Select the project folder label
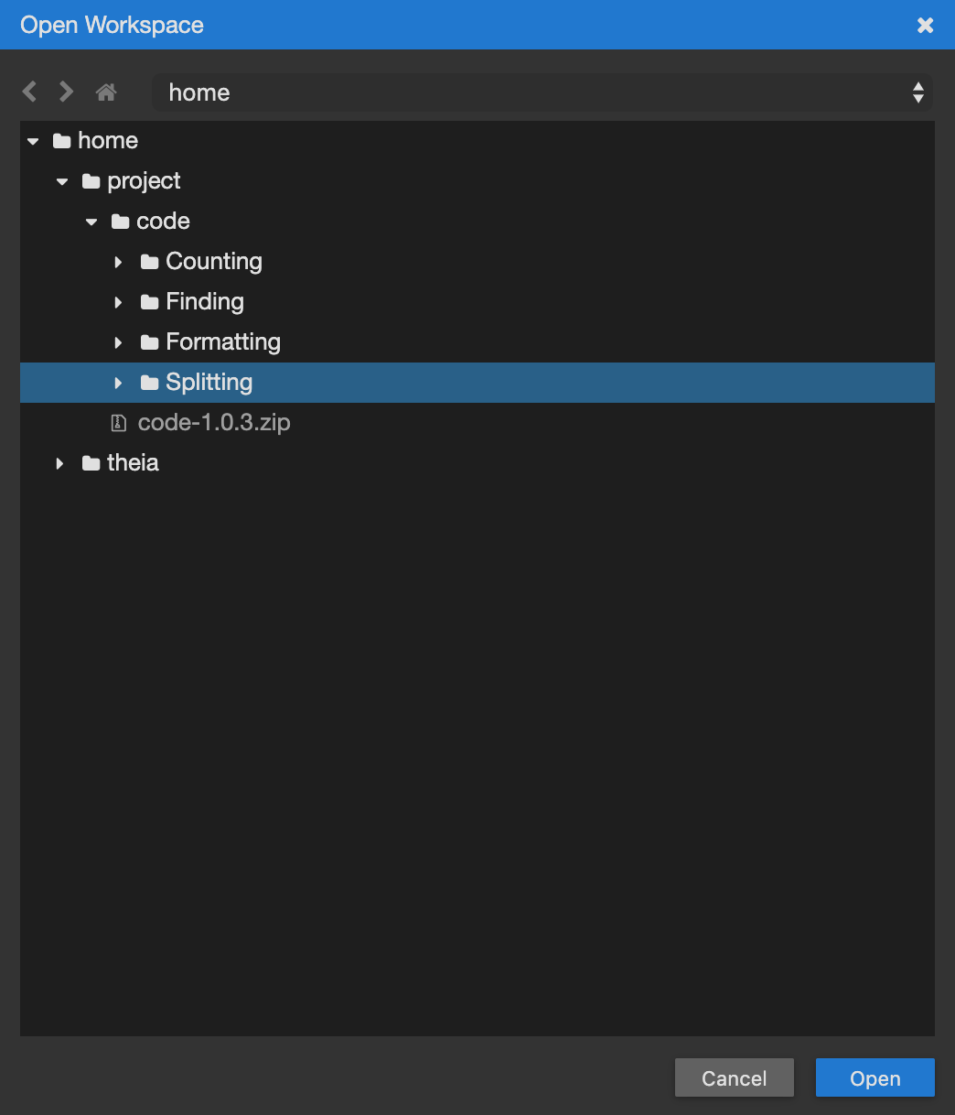955x1115 pixels. [x=144, y=181]
